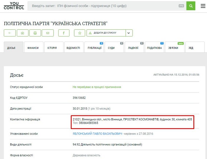Click 'Актуально на 15.12.2016' timestamp
Image resolution: width=207 pixels, height=159 pixels.
pyautogui.click(x=176, y=74)
